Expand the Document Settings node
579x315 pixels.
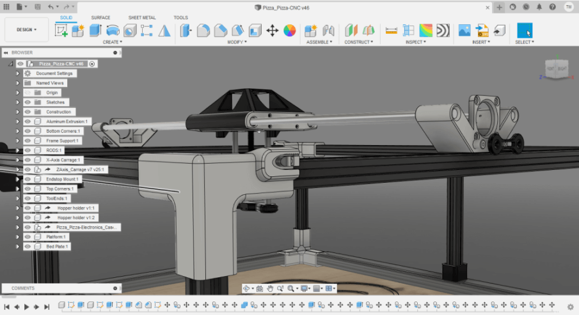18,73
